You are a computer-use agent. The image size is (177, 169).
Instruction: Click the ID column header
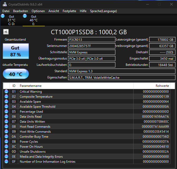[14, 86]
